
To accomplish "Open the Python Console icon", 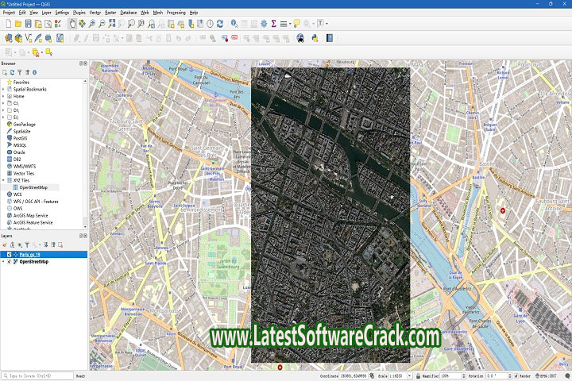I will point(315,38).
